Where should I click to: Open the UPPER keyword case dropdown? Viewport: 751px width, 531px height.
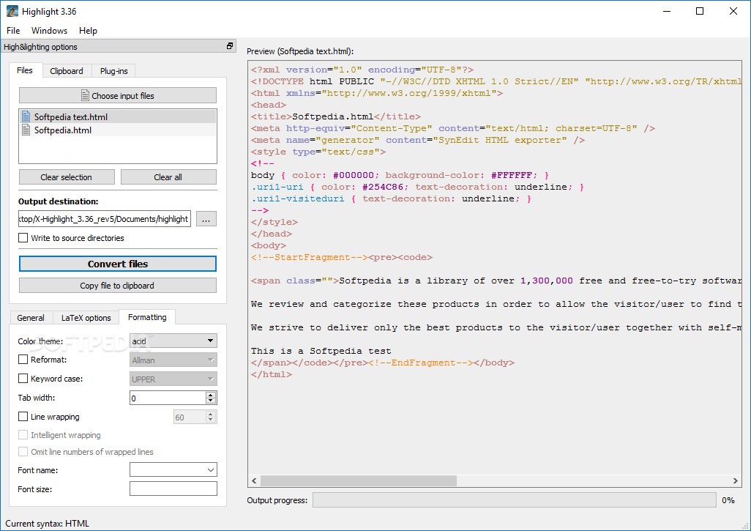click(173, 379)
